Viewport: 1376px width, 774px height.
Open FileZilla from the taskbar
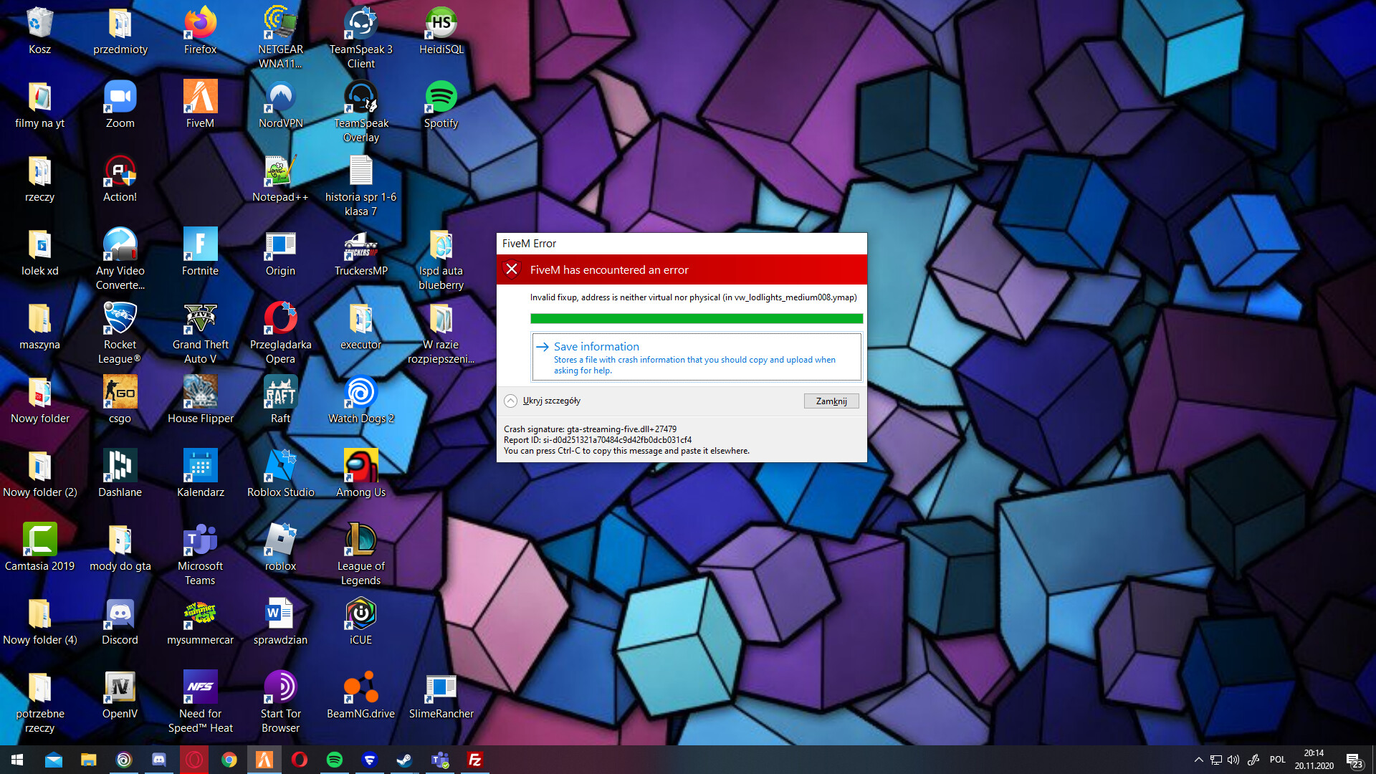[474, 760]
